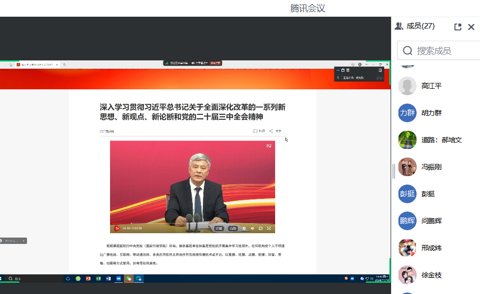Viewport: 480px width, 294px height.
Task: Select member 胡力群 in list
Action: tap(431, 113)
